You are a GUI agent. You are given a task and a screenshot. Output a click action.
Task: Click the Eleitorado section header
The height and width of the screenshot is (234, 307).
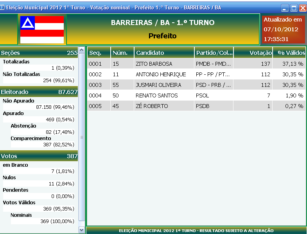click(39, 92)
